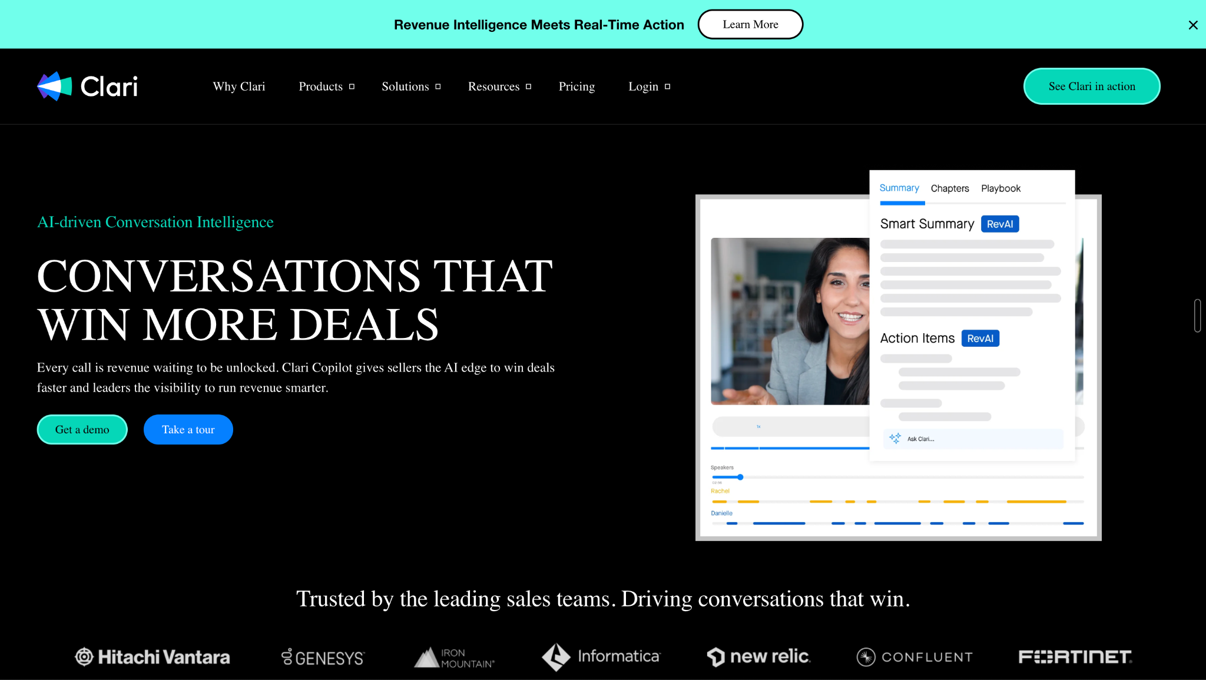Go to the Pricing page
Screen dimensions: 1206x680
coord(577,87)
